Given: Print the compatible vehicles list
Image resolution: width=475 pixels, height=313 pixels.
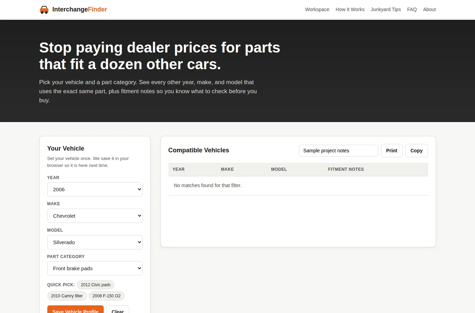Looking at the screenshot, I should [391, 151].
